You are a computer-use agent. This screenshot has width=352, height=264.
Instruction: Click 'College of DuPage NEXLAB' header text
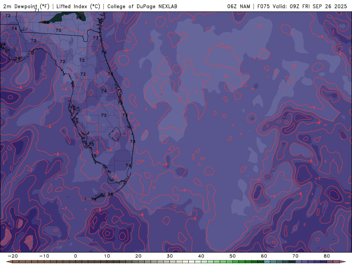tap(142, 6)
